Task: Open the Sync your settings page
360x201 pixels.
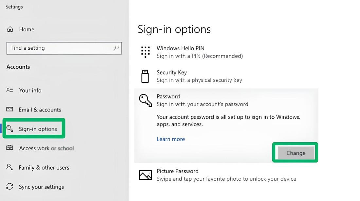Action: coord(41,187)
